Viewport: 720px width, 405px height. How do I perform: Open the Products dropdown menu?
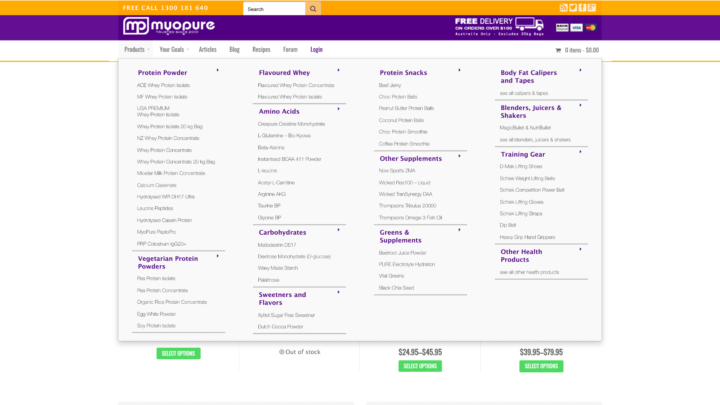(x=136, y=49)
